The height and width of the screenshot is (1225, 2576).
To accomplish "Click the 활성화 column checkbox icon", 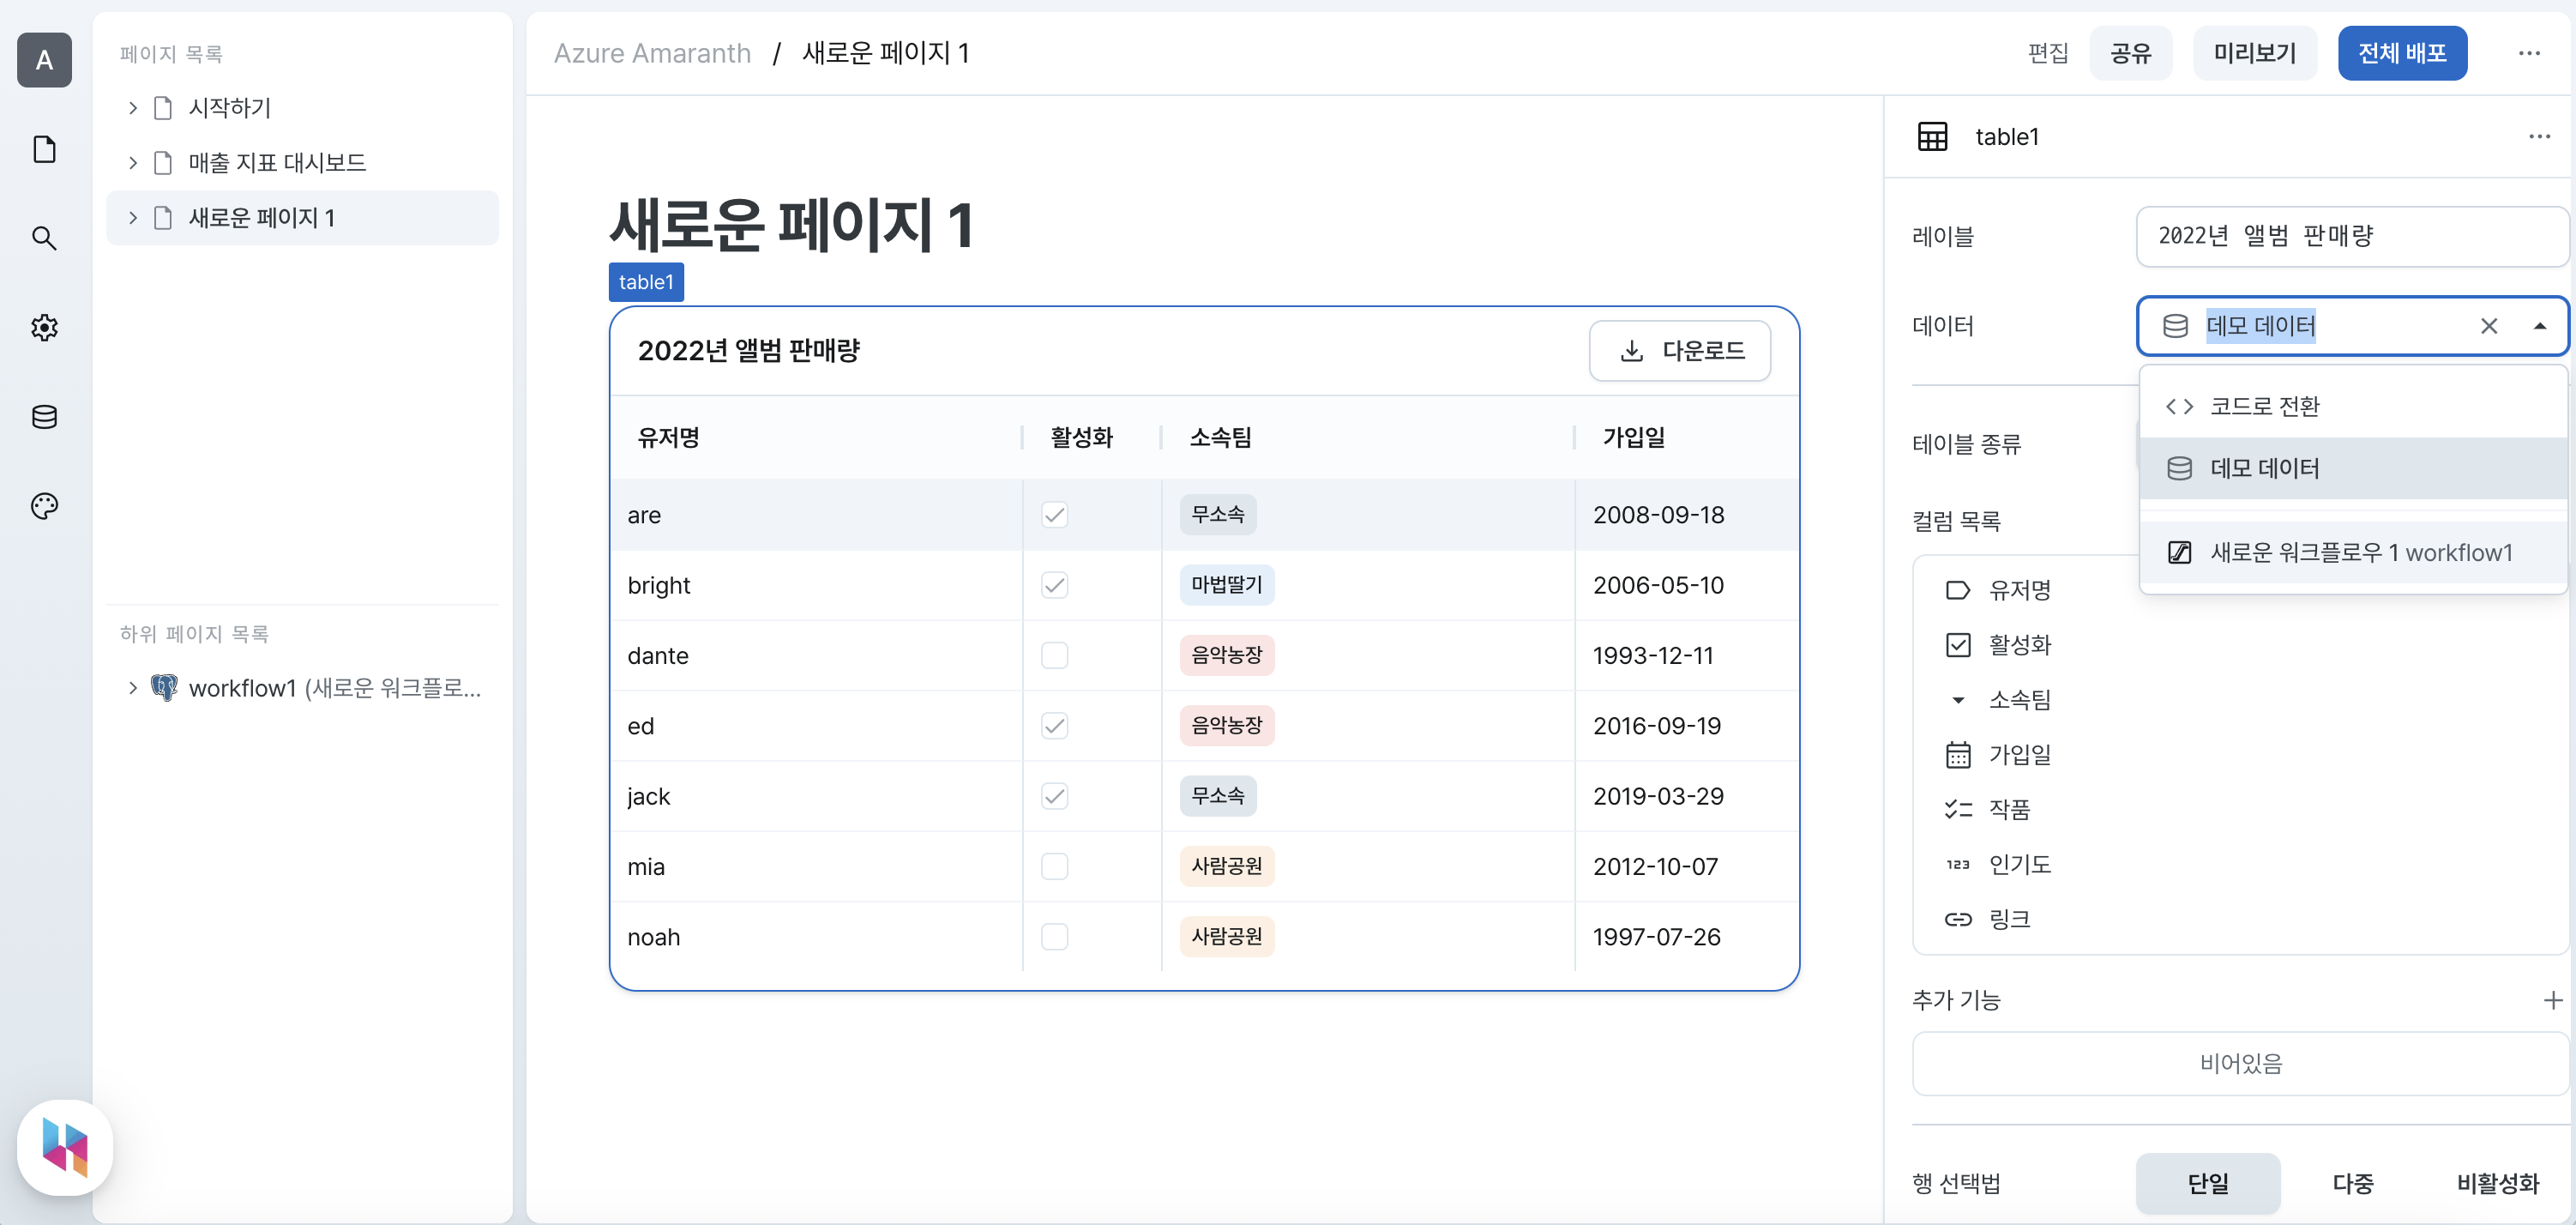I will pos(1958,644).
